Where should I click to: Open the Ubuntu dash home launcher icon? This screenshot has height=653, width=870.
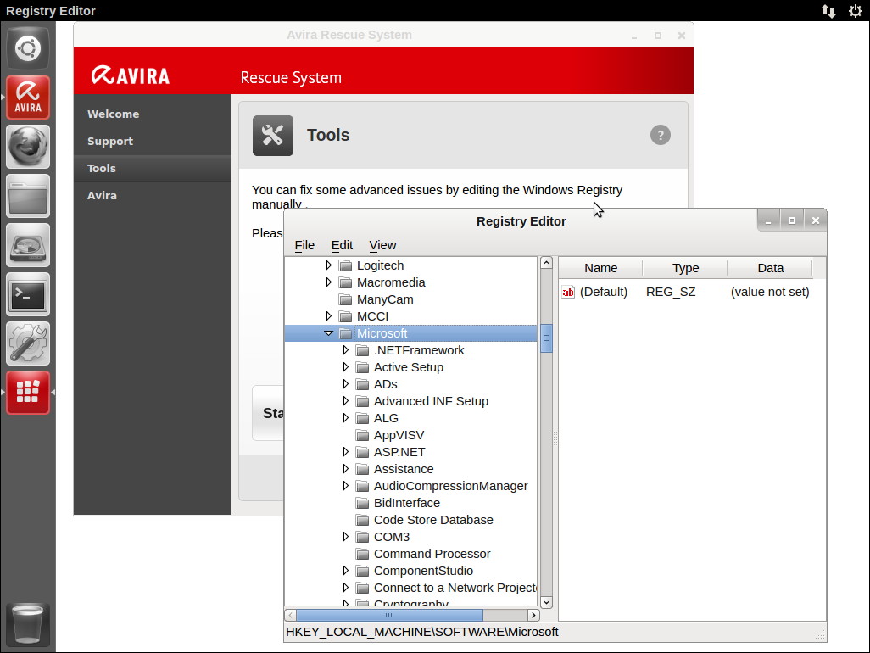[x=28, y=48]
